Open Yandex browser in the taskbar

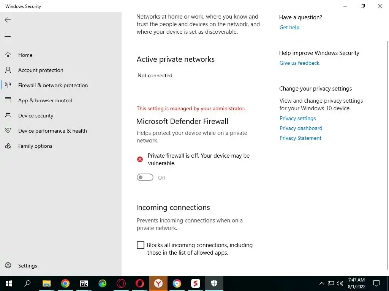(158, 283)
